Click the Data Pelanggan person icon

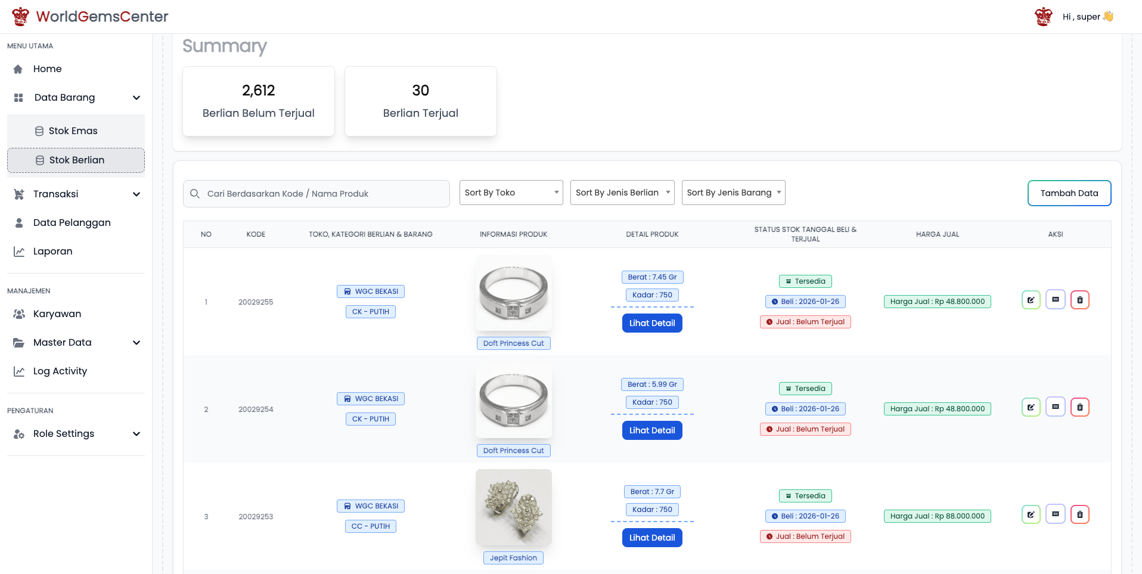(x=19, y=223)
